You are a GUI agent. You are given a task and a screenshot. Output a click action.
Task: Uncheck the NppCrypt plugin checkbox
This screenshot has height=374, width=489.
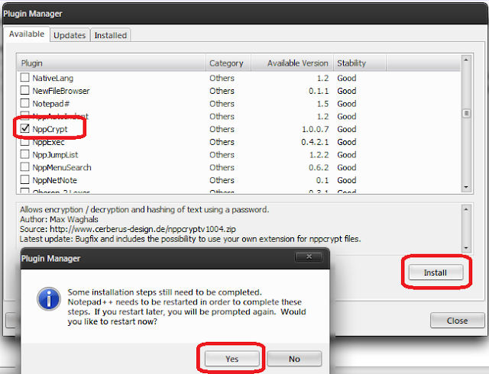(24, 128)
